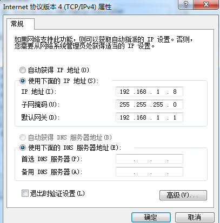
Task: Click the 高级 advanced button
Action: click(183, 195)
